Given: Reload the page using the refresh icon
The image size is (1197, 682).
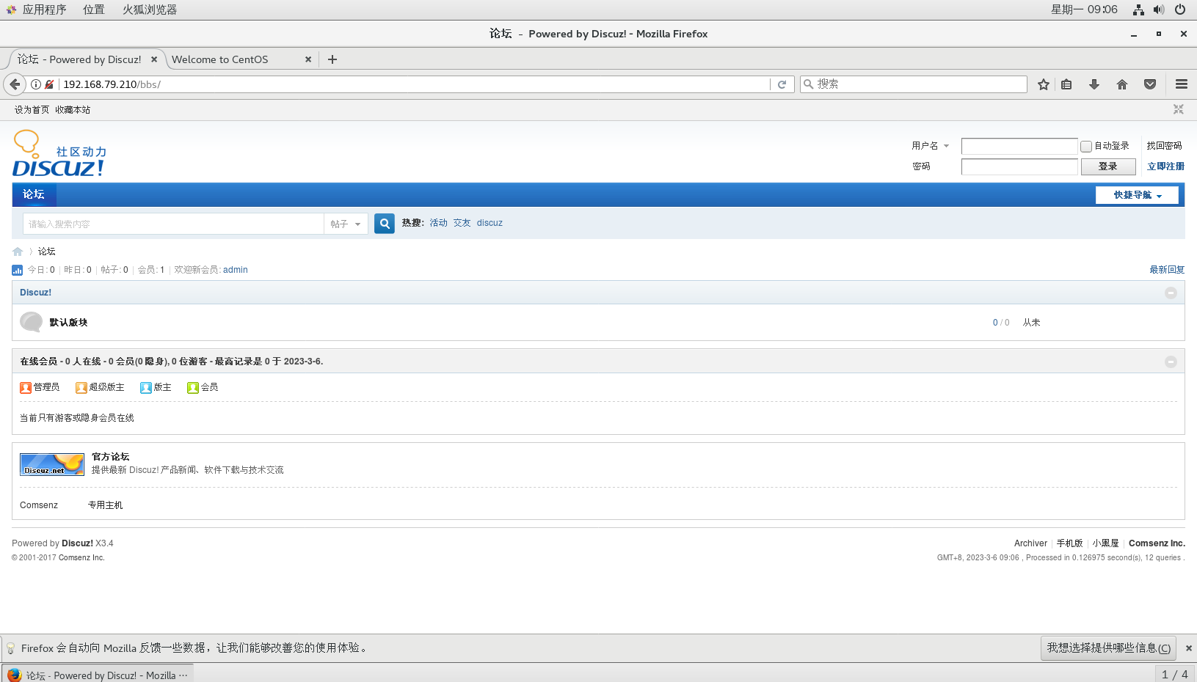Looking at the screenshot, I should pos(782,84).
